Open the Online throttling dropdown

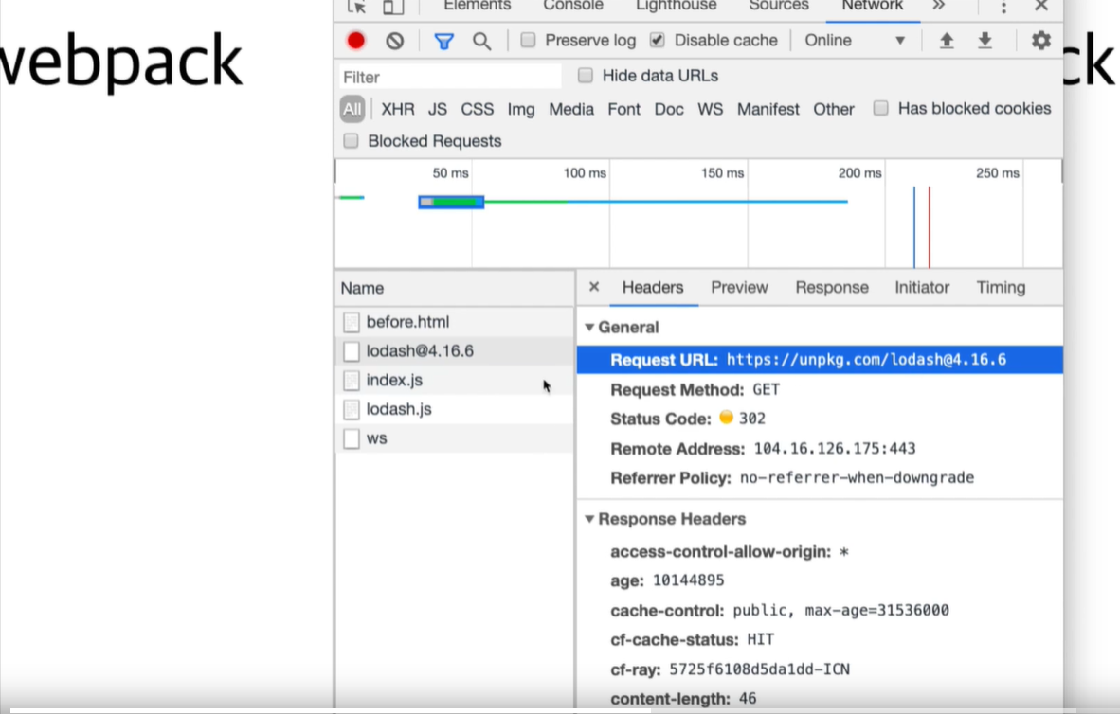pyautogui.click(x=855, y=41)
